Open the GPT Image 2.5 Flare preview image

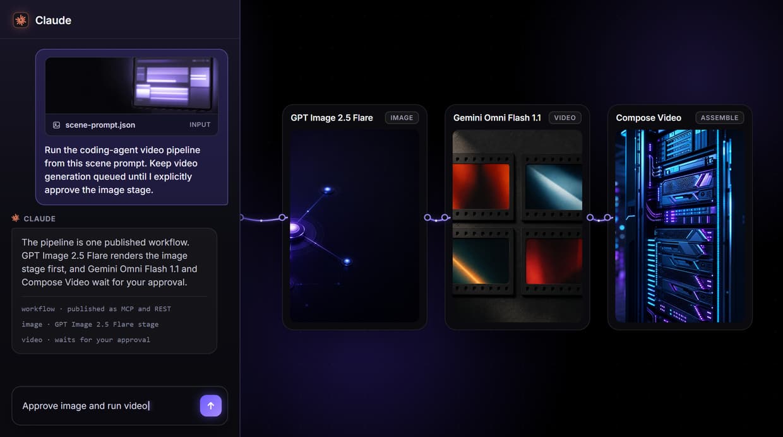click(355, 226)
